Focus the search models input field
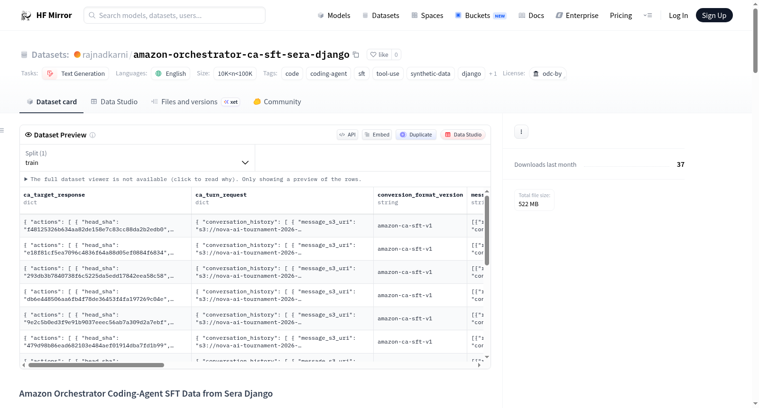759x408 pixels. [175, 15]
